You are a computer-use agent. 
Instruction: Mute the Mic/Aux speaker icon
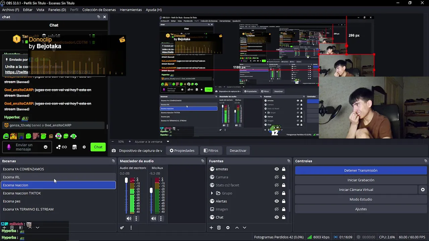click(x=154, y=219)
